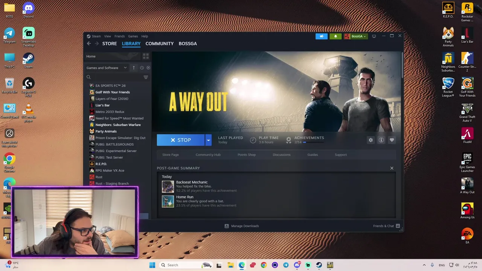The height and width of the screenshot is (271, 482).
Task: Open the Games menu
Action: click(x=133, y=36)
